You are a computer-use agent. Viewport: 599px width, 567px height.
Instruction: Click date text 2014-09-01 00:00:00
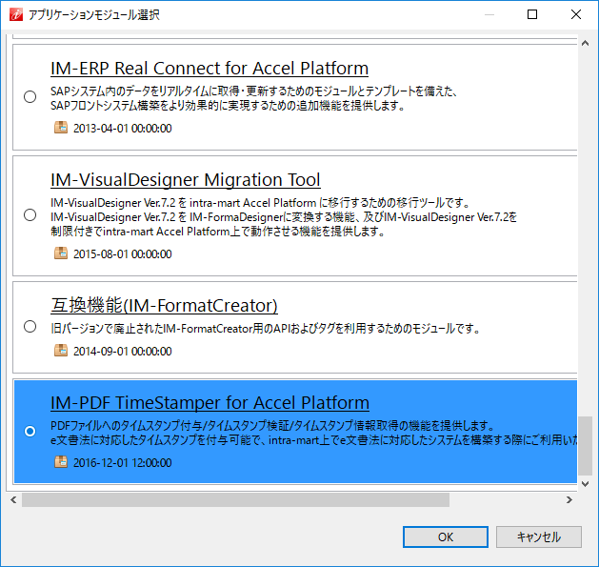[122, 351]
